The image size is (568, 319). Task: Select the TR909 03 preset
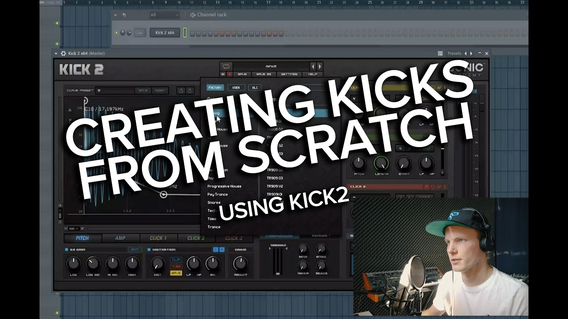275,178
